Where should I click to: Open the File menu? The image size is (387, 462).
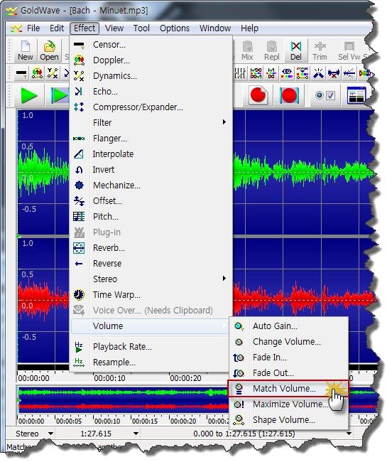click(x=33, y=28)
